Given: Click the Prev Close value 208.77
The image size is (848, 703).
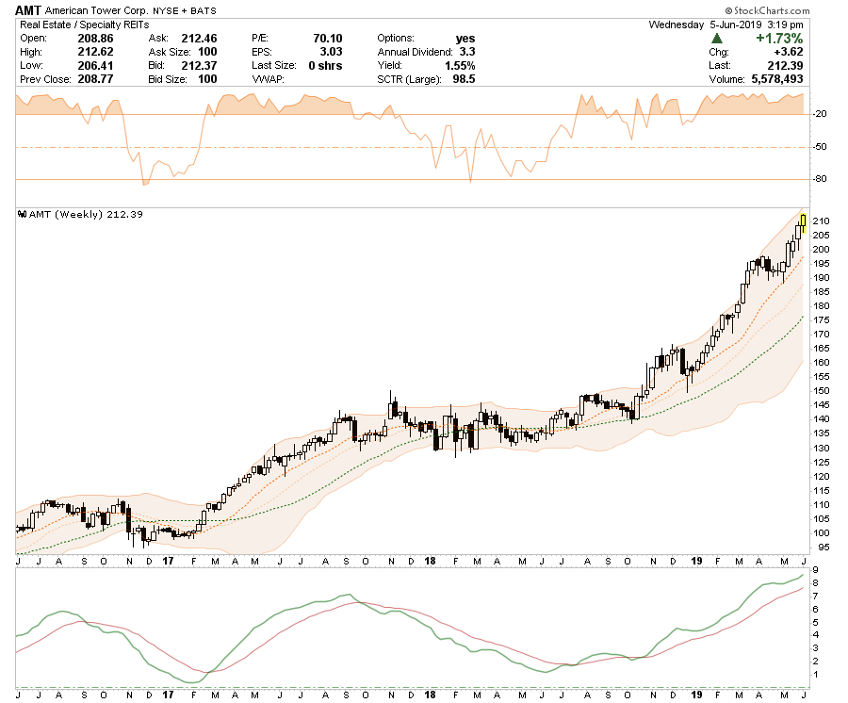Looking at the screenshot, I should click(x=96, y=79).
